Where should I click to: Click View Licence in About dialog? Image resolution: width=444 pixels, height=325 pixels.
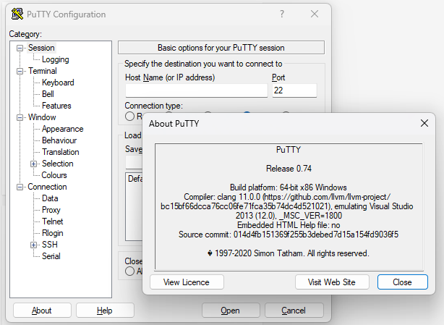coord(187,282)
